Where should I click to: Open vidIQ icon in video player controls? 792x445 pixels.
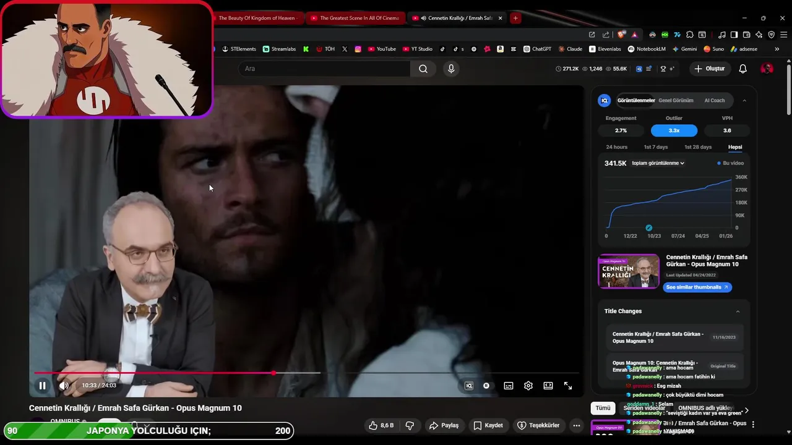pyautogui.click(x=469, y=386)
